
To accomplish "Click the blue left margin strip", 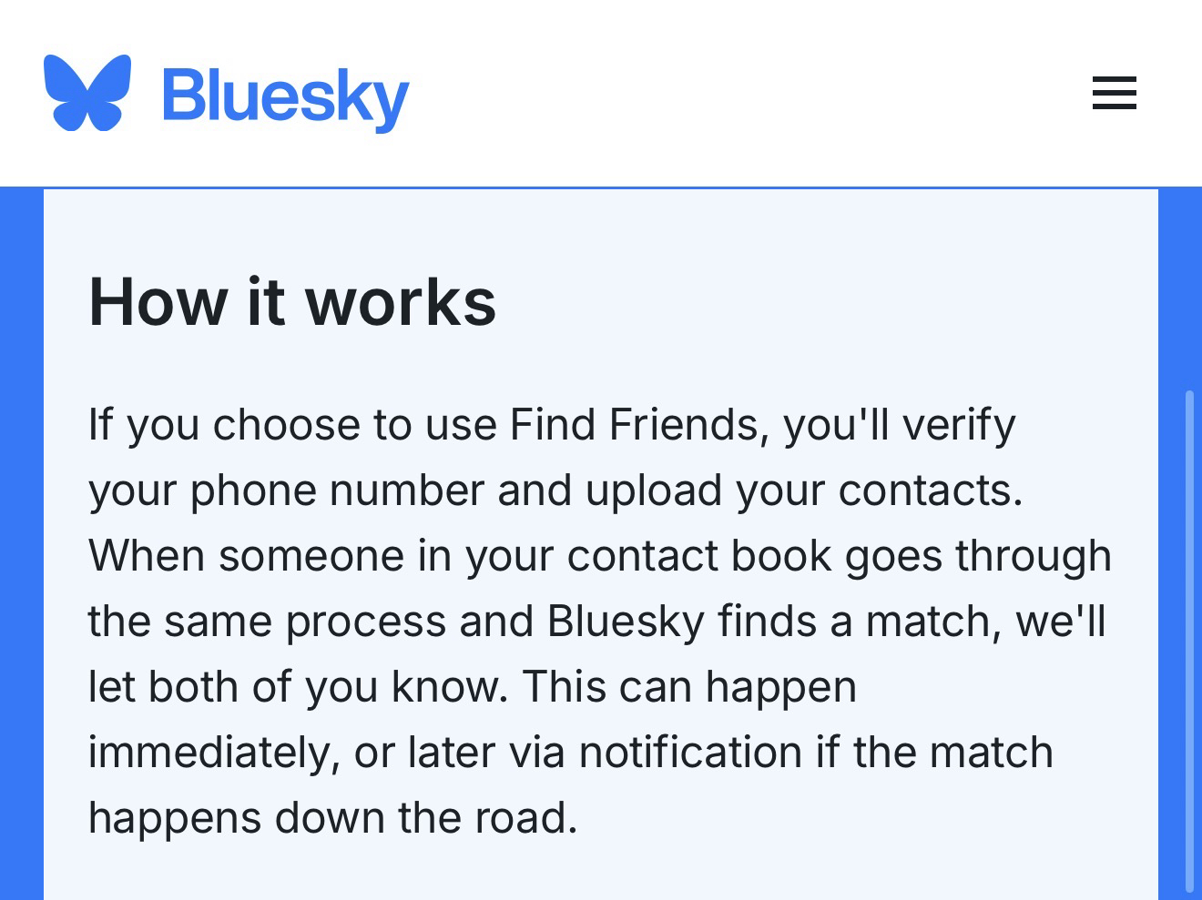I will (x=21, y=546).
